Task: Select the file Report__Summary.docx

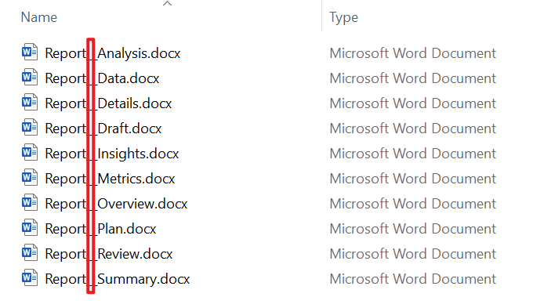Action: coord(118,279)
